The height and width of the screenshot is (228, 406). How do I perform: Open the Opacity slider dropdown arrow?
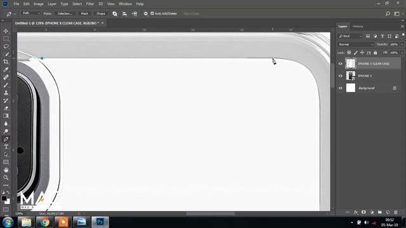click(402, 44)
